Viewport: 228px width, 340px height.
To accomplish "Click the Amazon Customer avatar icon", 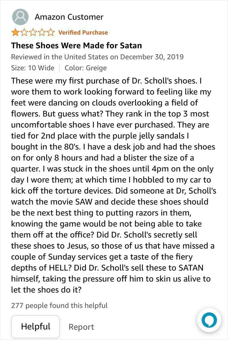I will tap(20, 17).
